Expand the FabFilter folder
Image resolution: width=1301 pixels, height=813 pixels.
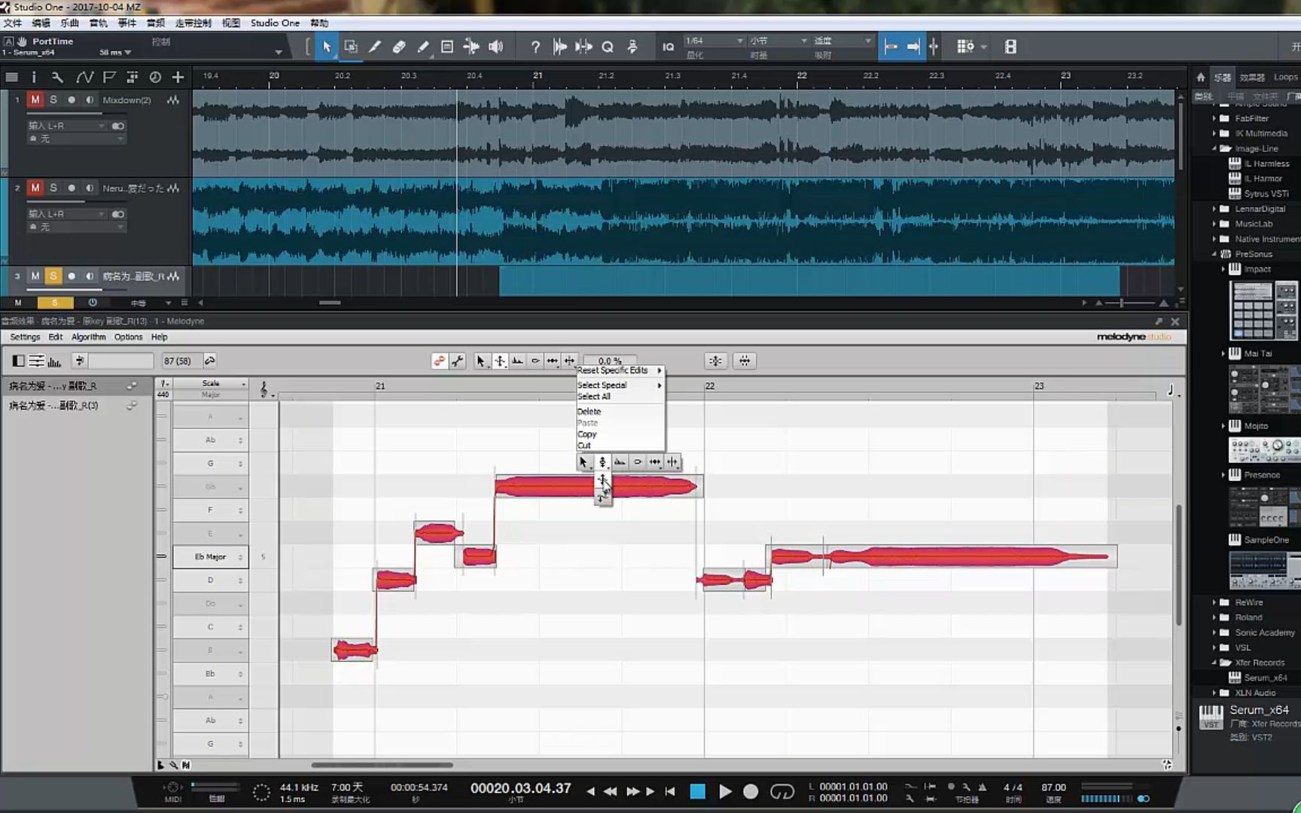pos(1214,118)
